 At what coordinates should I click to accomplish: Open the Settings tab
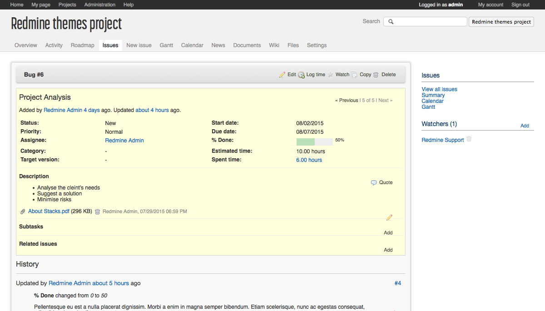tap(317, 45)
